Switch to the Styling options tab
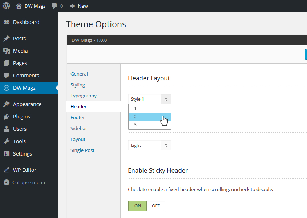Image resolution: width=307 pixels, height=218 pixels. tap(78, 85)
